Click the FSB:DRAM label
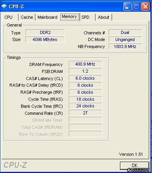Viewport: 152px width, 173px height. (x=52, y=71)
